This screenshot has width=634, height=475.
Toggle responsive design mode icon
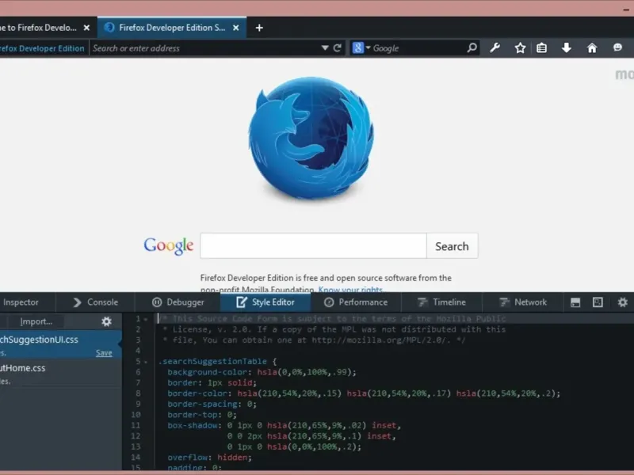tap(598, 302)
